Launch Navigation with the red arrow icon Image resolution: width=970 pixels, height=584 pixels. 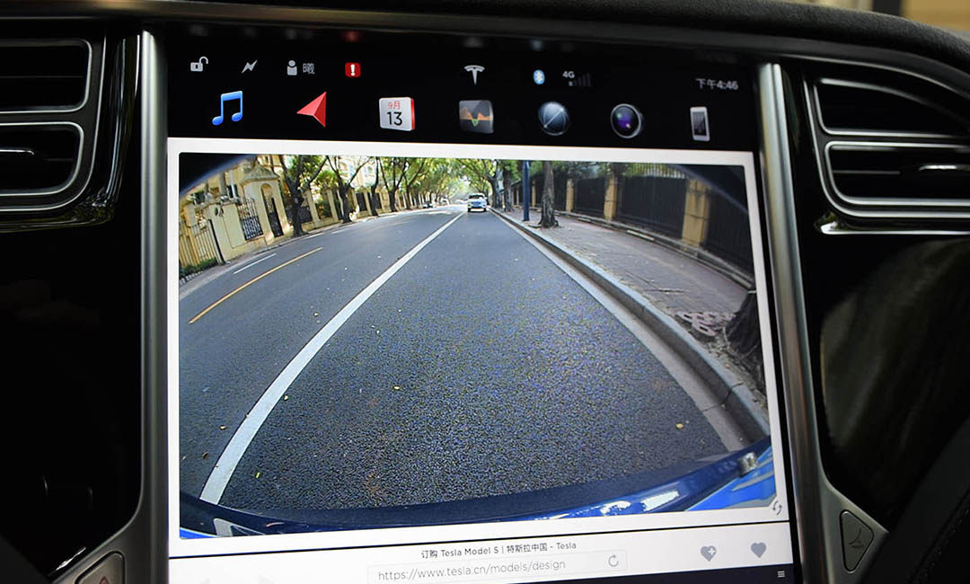313,110
